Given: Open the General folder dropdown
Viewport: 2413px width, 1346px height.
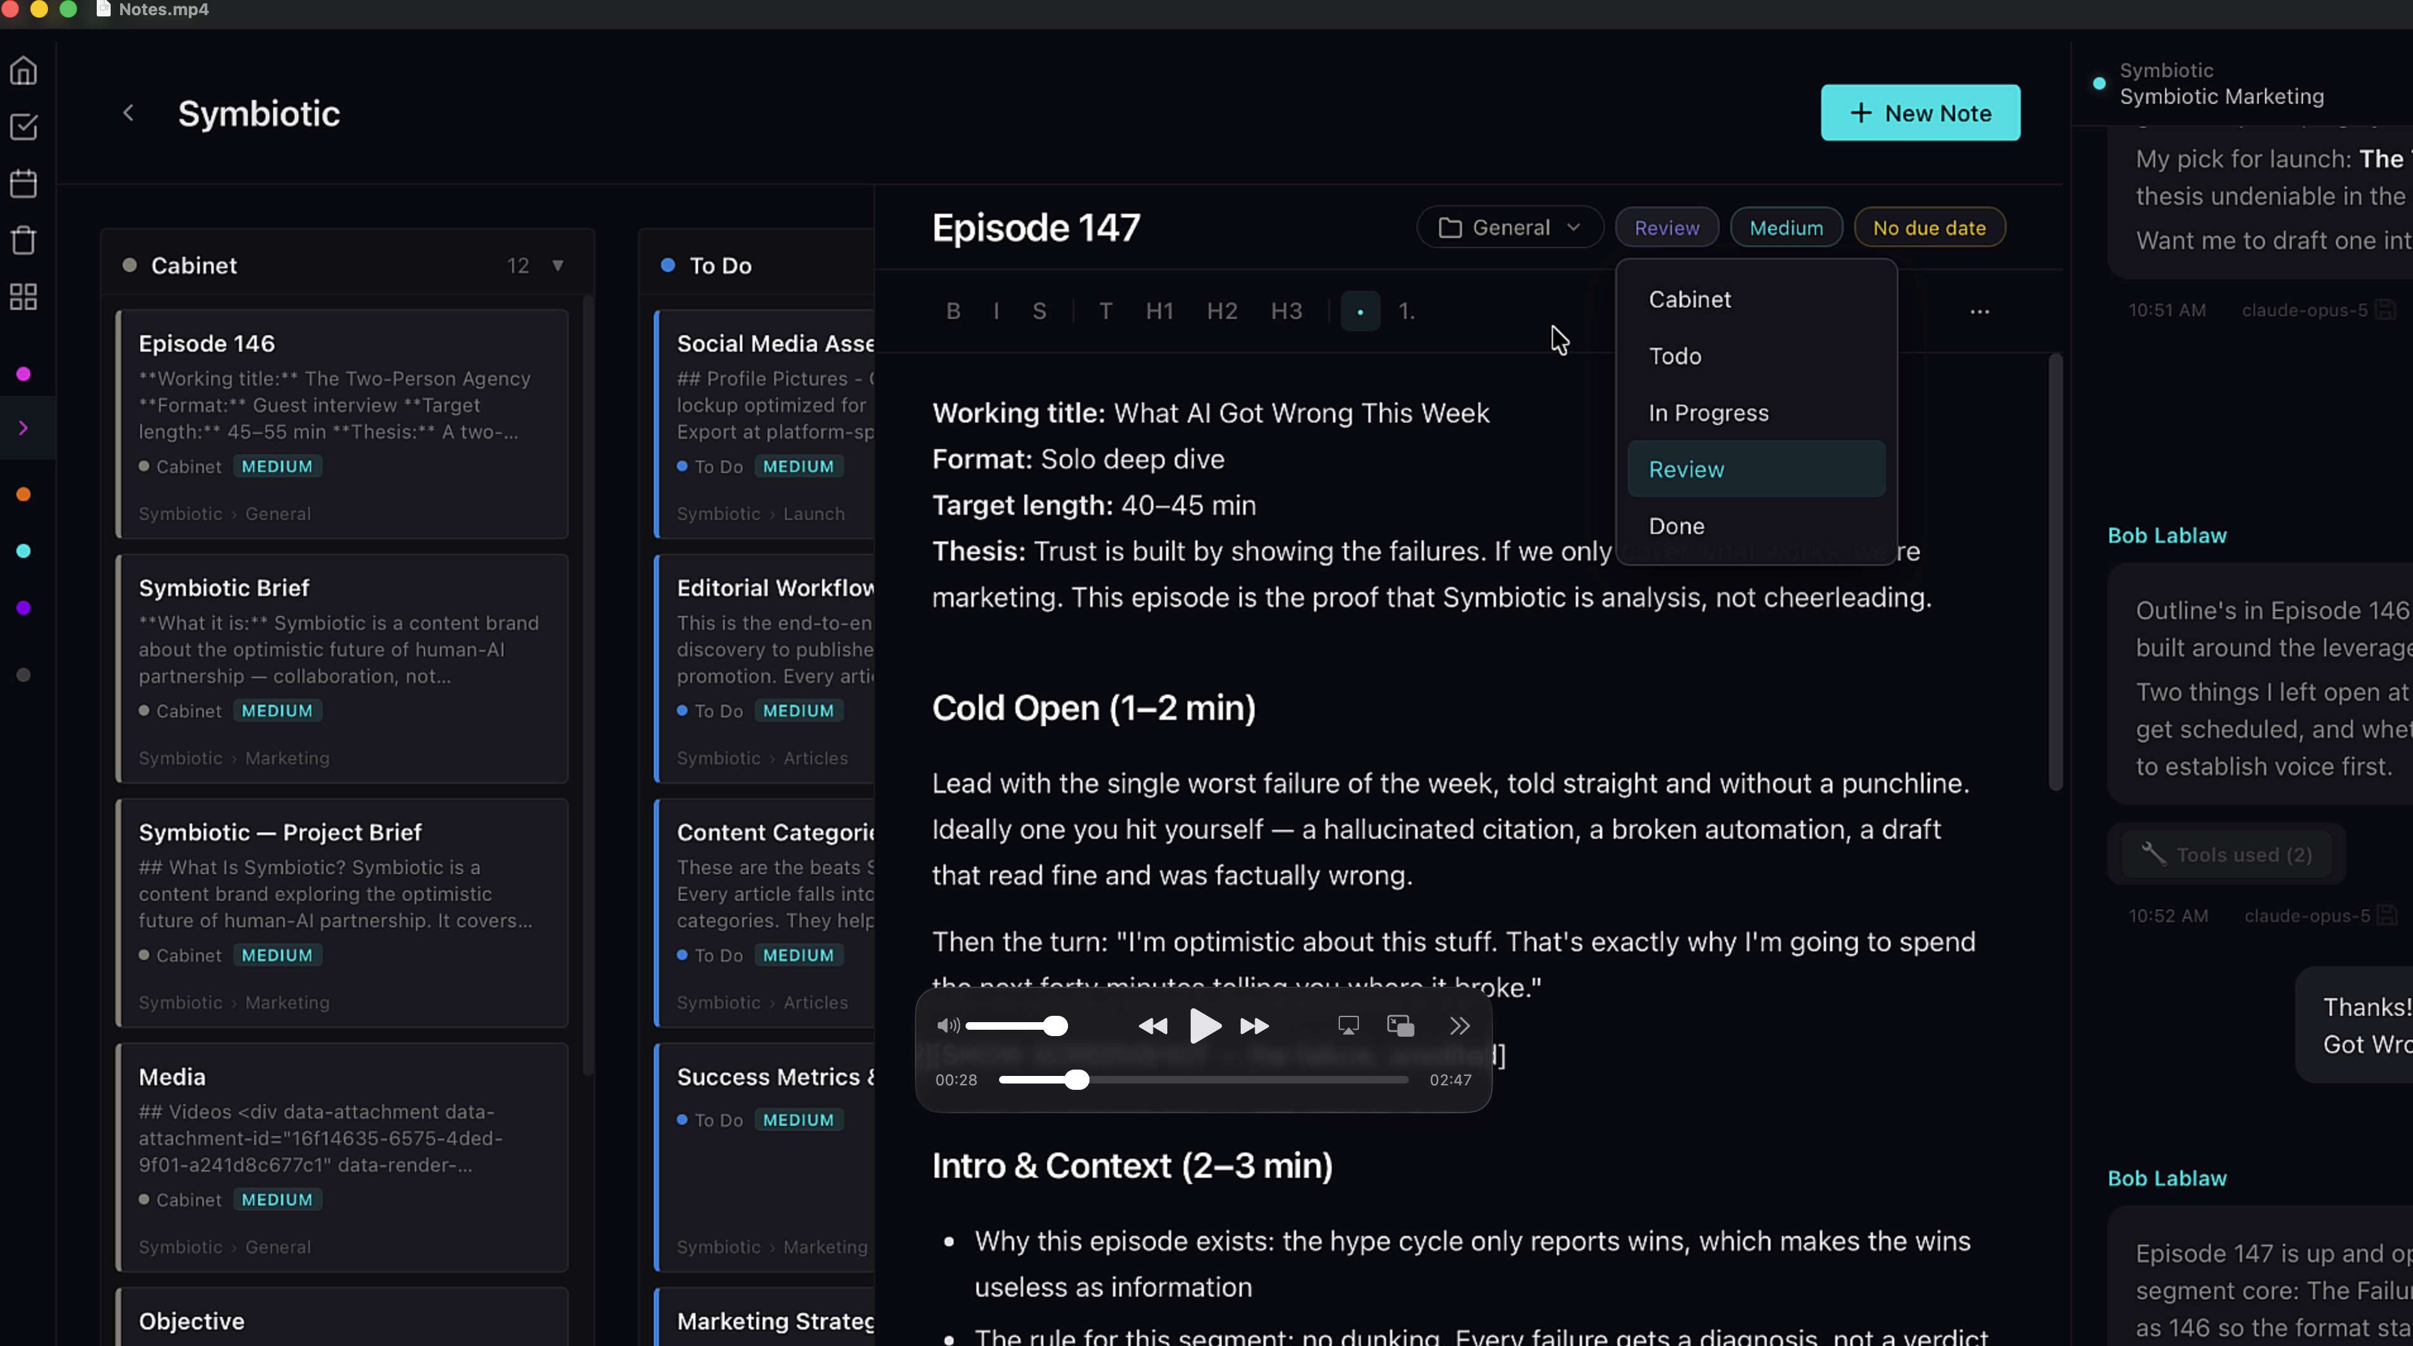Looking at the screenshot, I should (1510, 228).
